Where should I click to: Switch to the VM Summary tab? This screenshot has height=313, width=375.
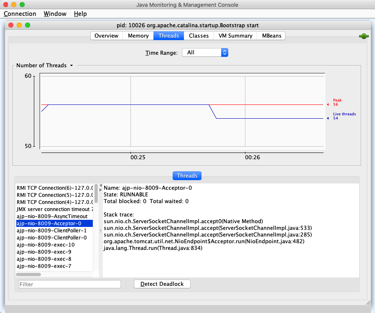(235, 36)
